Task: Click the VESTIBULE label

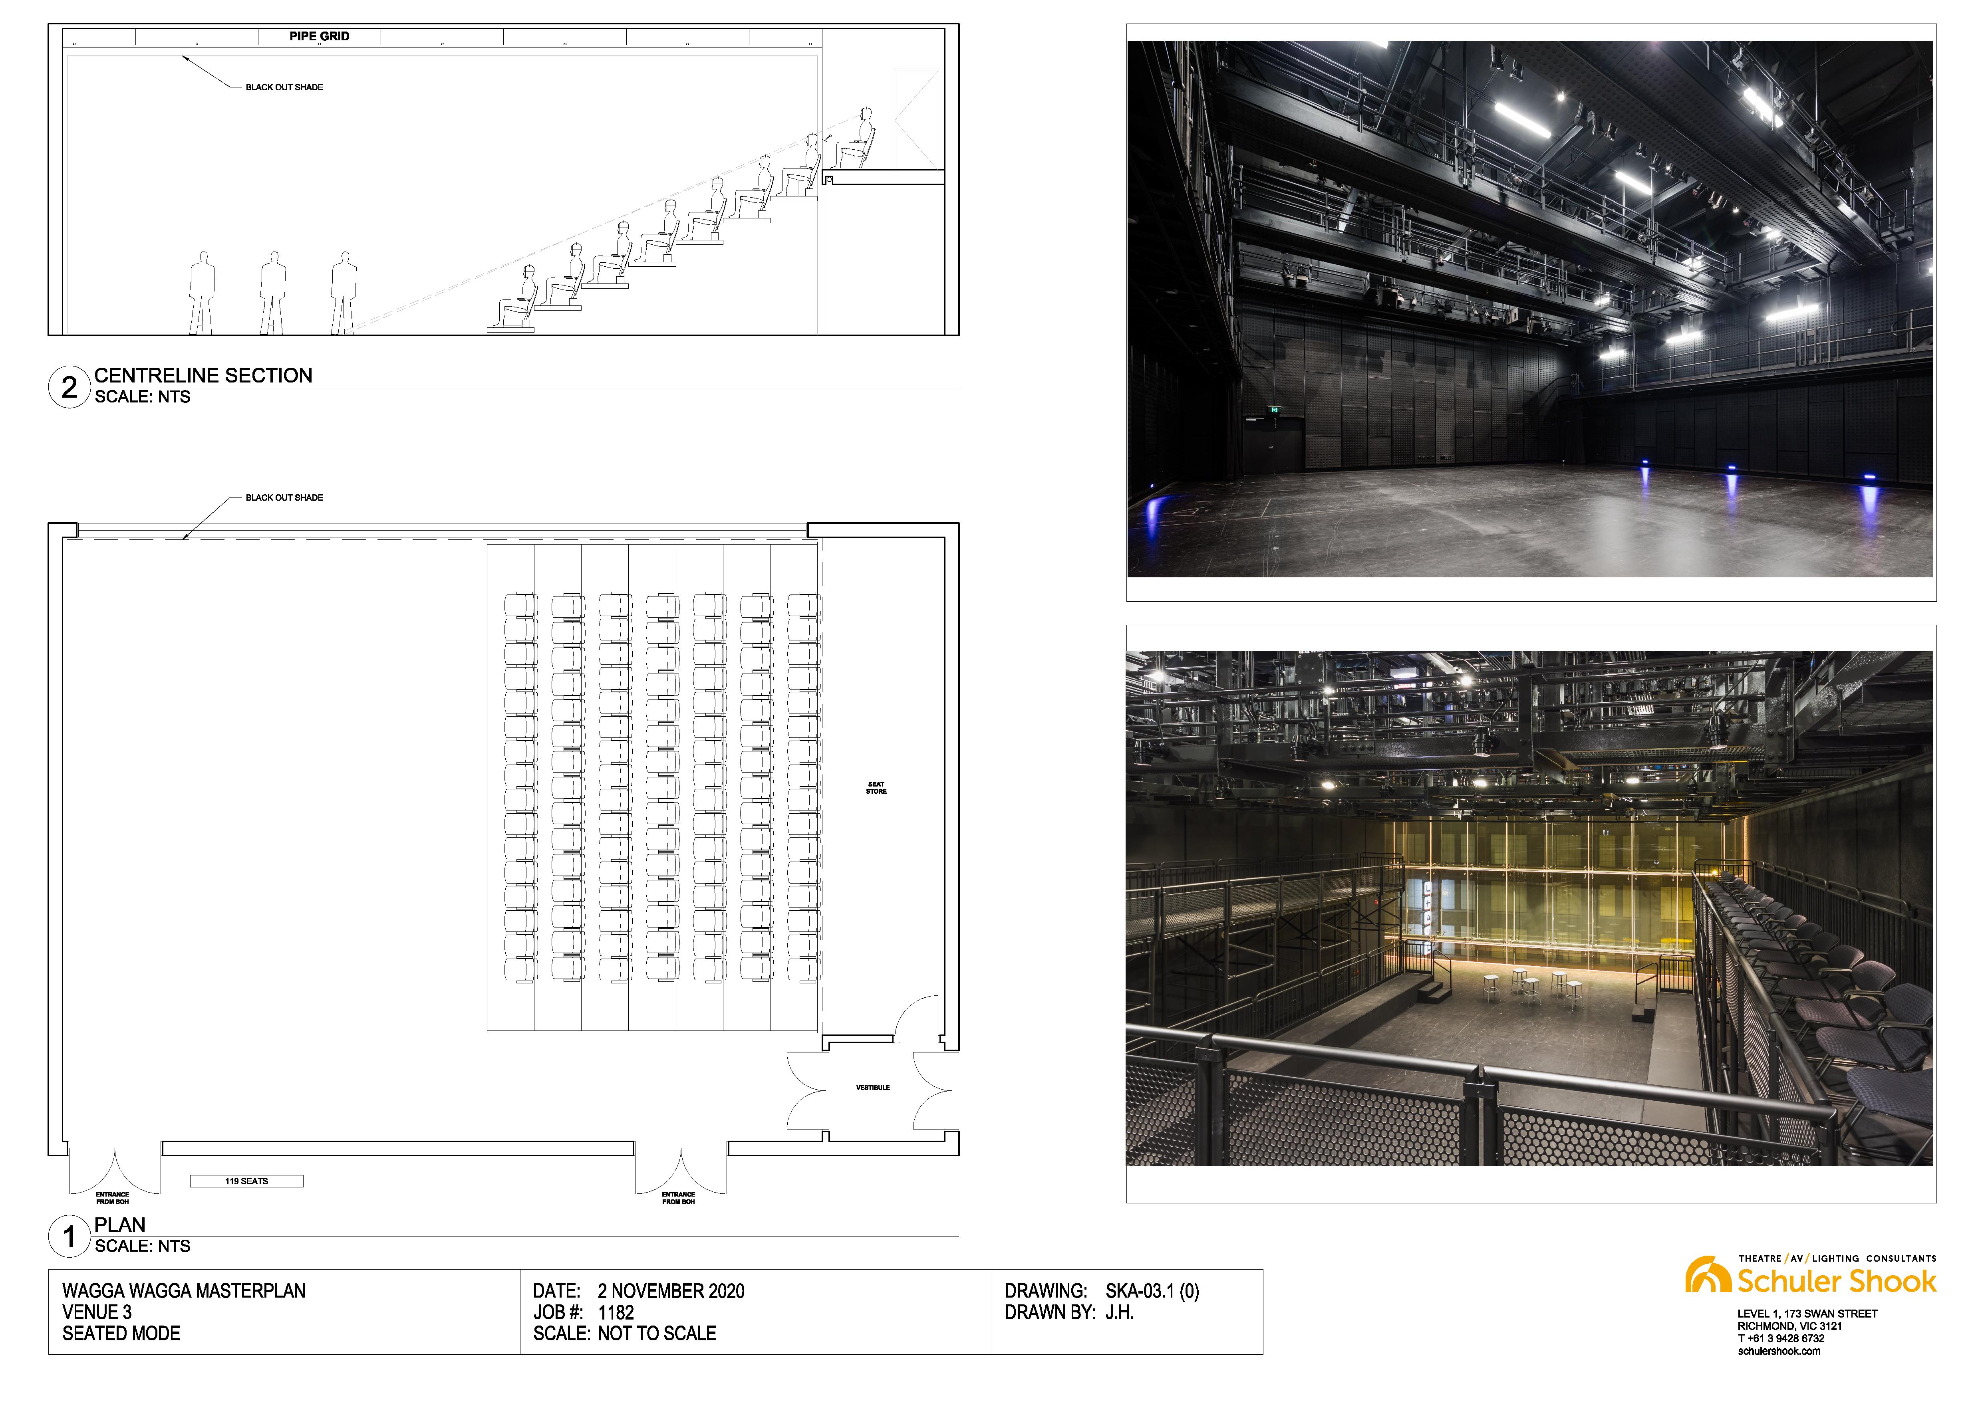Action: tap(873, 1088)
